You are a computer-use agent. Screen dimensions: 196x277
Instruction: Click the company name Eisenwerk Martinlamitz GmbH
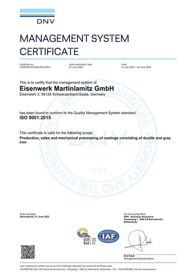pos(66,89)
